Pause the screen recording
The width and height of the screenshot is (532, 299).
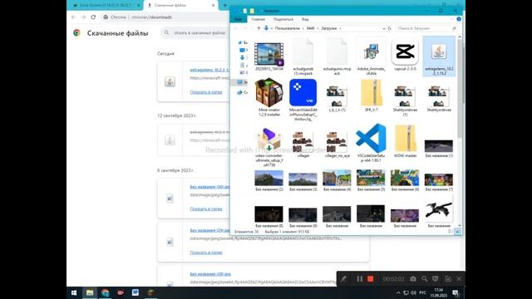pyautogui.click(x=359, y=279)
